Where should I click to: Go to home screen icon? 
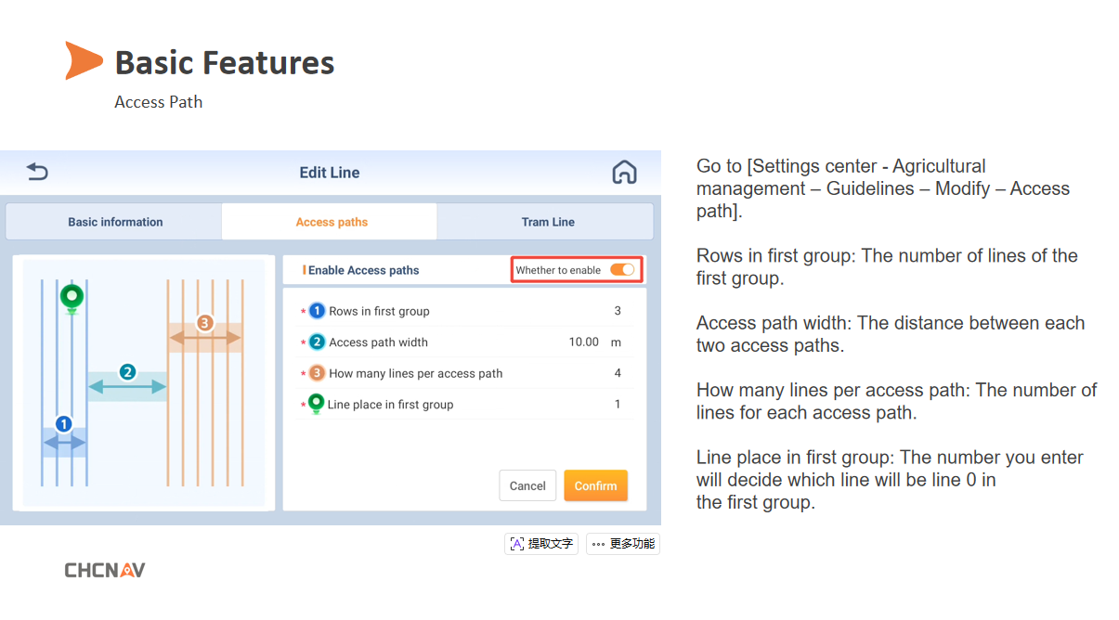tap(624, 172)
